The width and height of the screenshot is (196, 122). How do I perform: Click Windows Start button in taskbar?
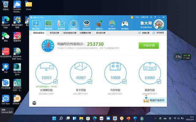click(x=54, y=118)
